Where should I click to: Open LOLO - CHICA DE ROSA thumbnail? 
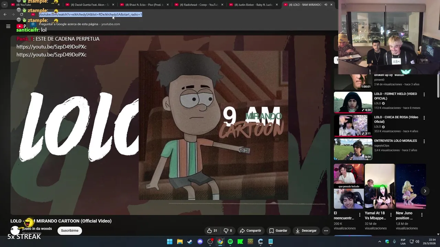tap(353, 126)
